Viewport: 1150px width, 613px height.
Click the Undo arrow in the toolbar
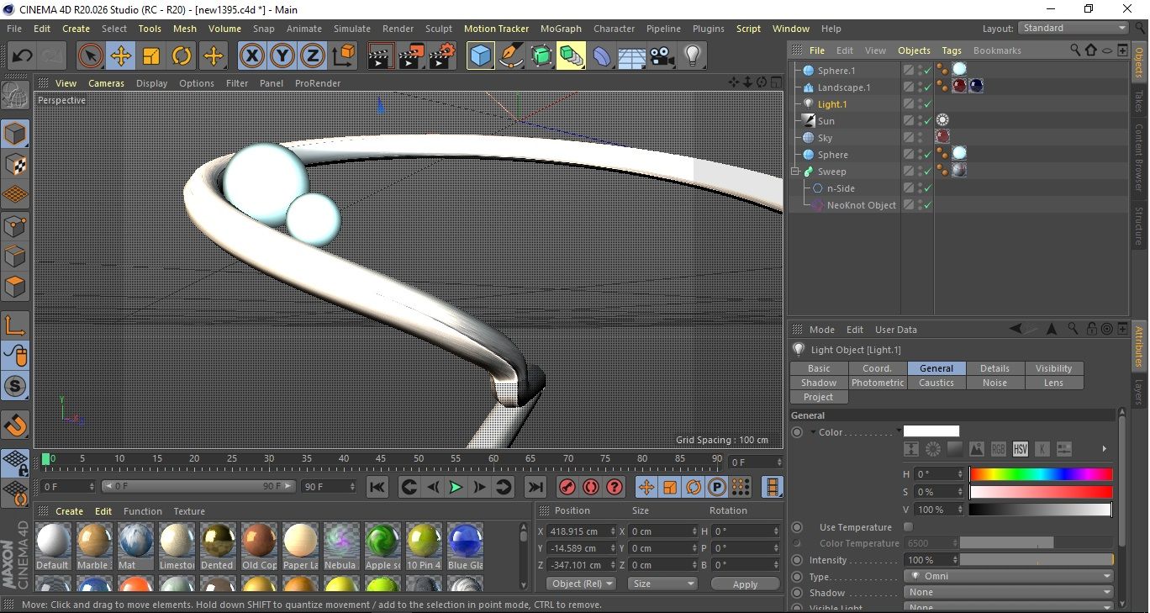[x=23, y=56]
